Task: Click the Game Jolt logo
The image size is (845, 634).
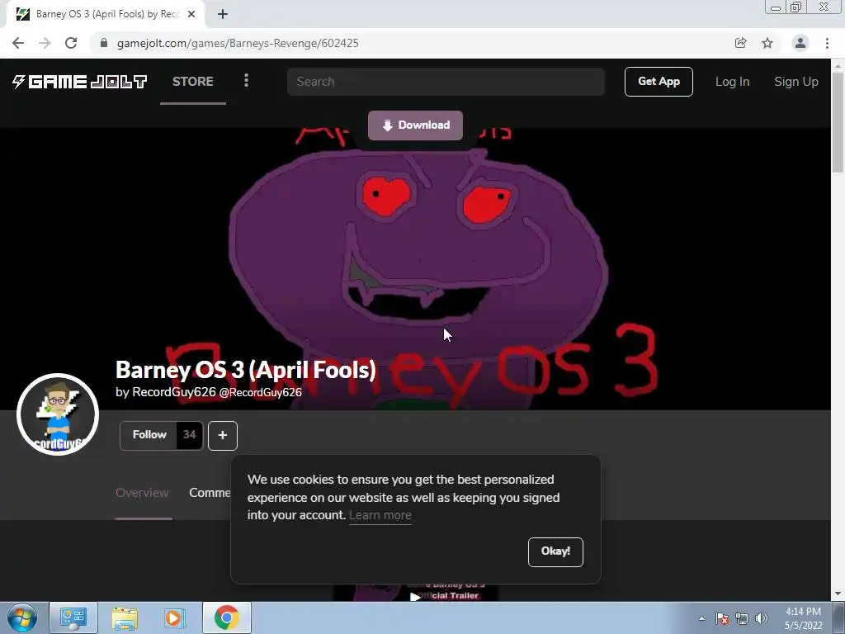Action: 79,82
